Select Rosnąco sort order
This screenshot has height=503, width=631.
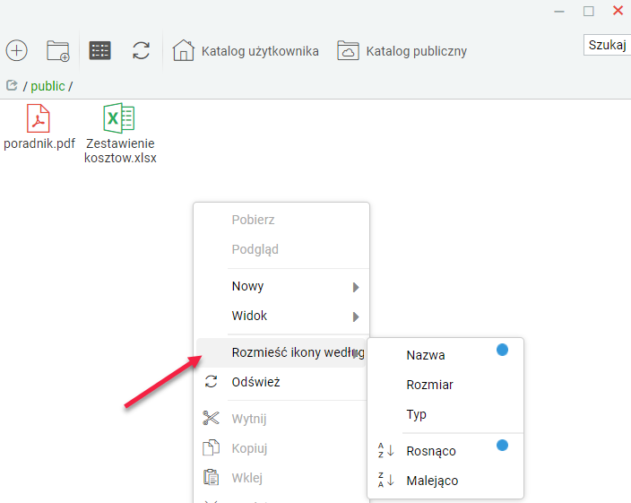pyautogui.click(x=445, y=451)
